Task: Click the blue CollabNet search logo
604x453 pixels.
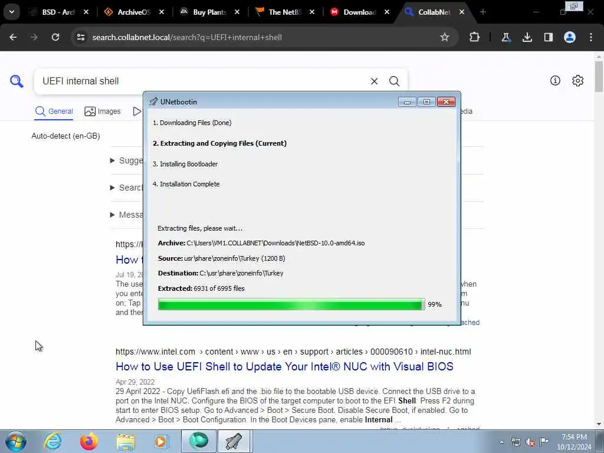Action: click(x=17, y=81)
